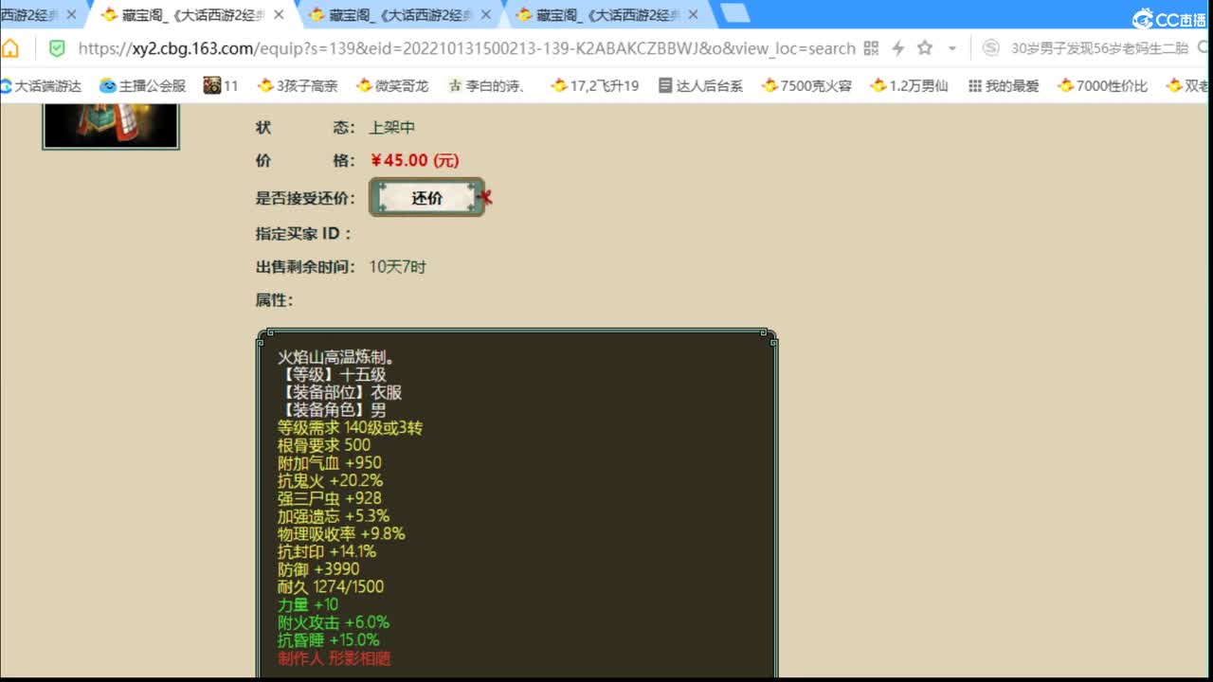Viewport: 1213px width, 682px height.
Task: Open a new tab with the blue tab button
Action: (x=735, y=13)
